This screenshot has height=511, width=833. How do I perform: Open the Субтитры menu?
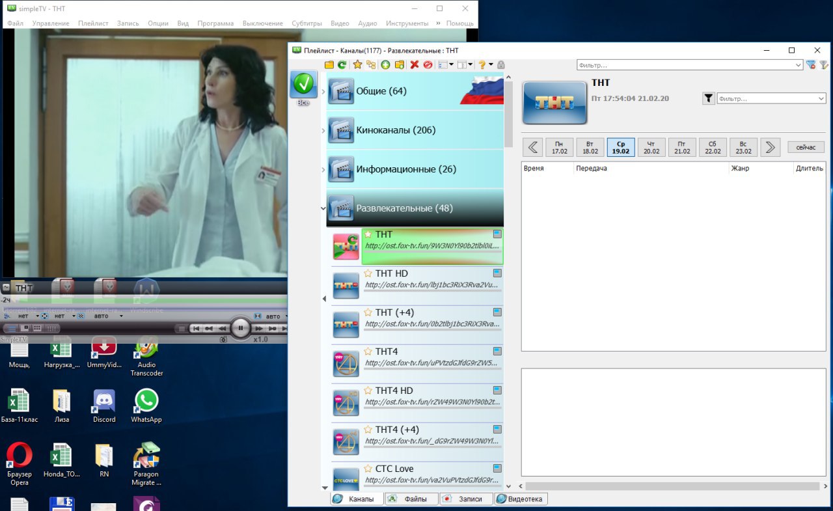pyautogui.click(x=307, y=23)
